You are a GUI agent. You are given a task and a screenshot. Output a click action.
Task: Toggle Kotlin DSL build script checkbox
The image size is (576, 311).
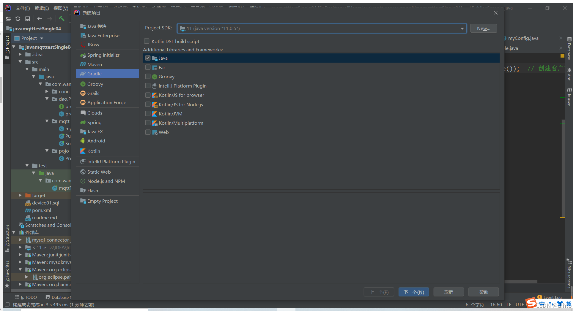[147, 41]
